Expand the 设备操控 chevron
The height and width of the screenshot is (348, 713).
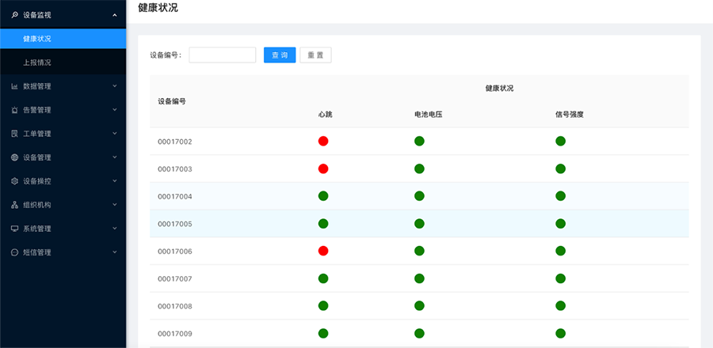tap(115, 180)
